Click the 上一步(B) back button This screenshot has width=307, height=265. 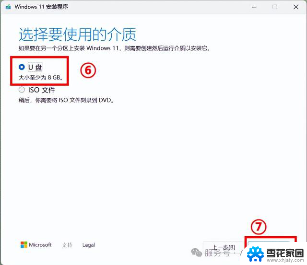pyautogui.click(x=224, y=247)
